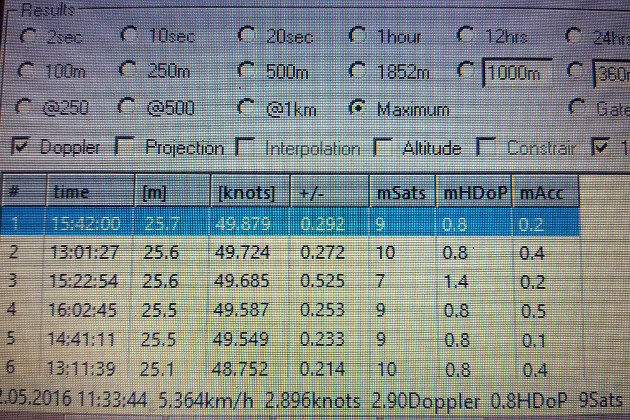Disable the Doppler checkbox

coord(20,146)
